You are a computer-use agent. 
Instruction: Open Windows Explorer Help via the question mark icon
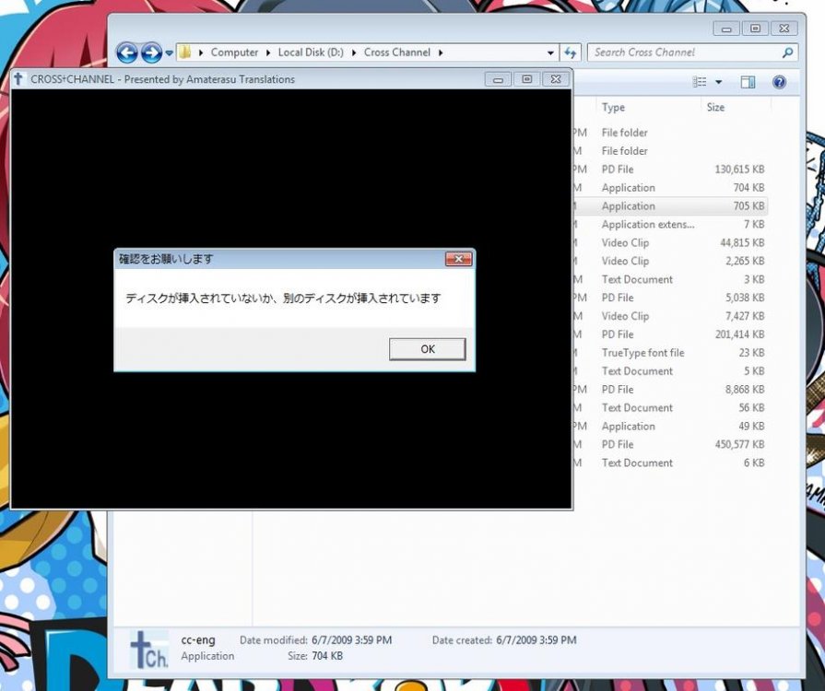click(x=779, y=82)
